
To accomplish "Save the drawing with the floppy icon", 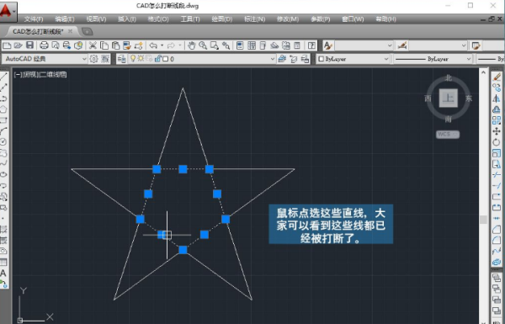I will tap(30, 45).
